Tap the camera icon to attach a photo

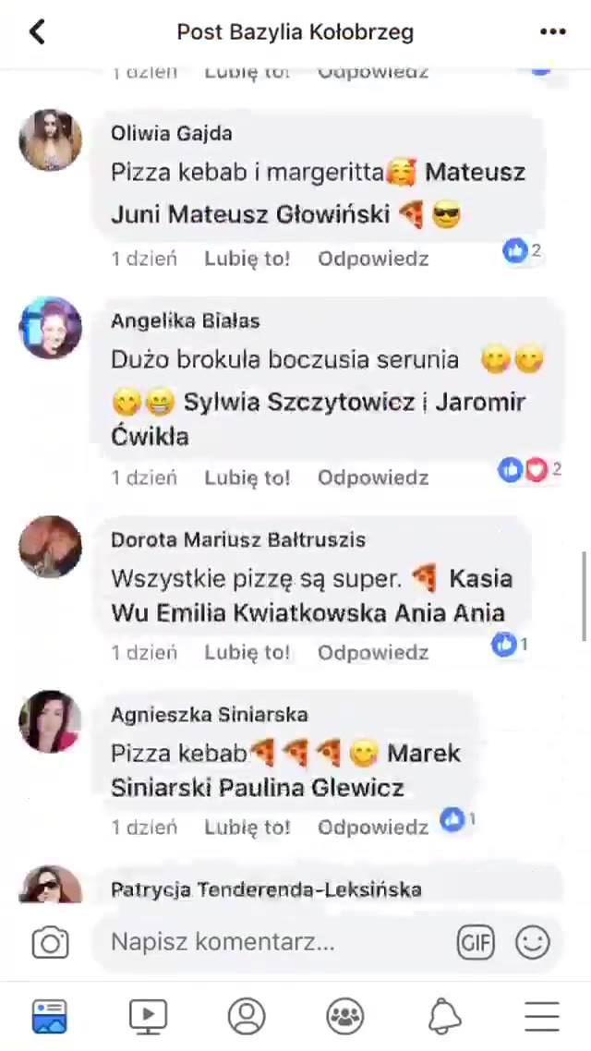click(50, 943)
